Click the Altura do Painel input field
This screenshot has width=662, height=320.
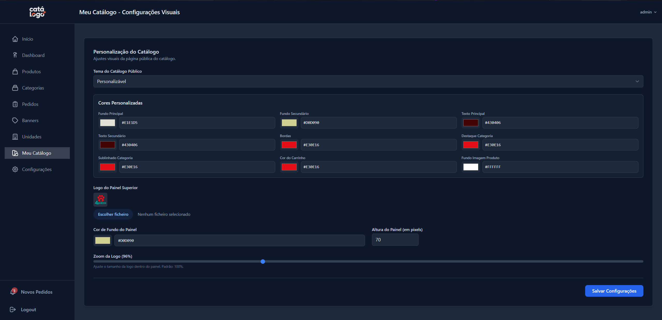click(x=395, y=240)
